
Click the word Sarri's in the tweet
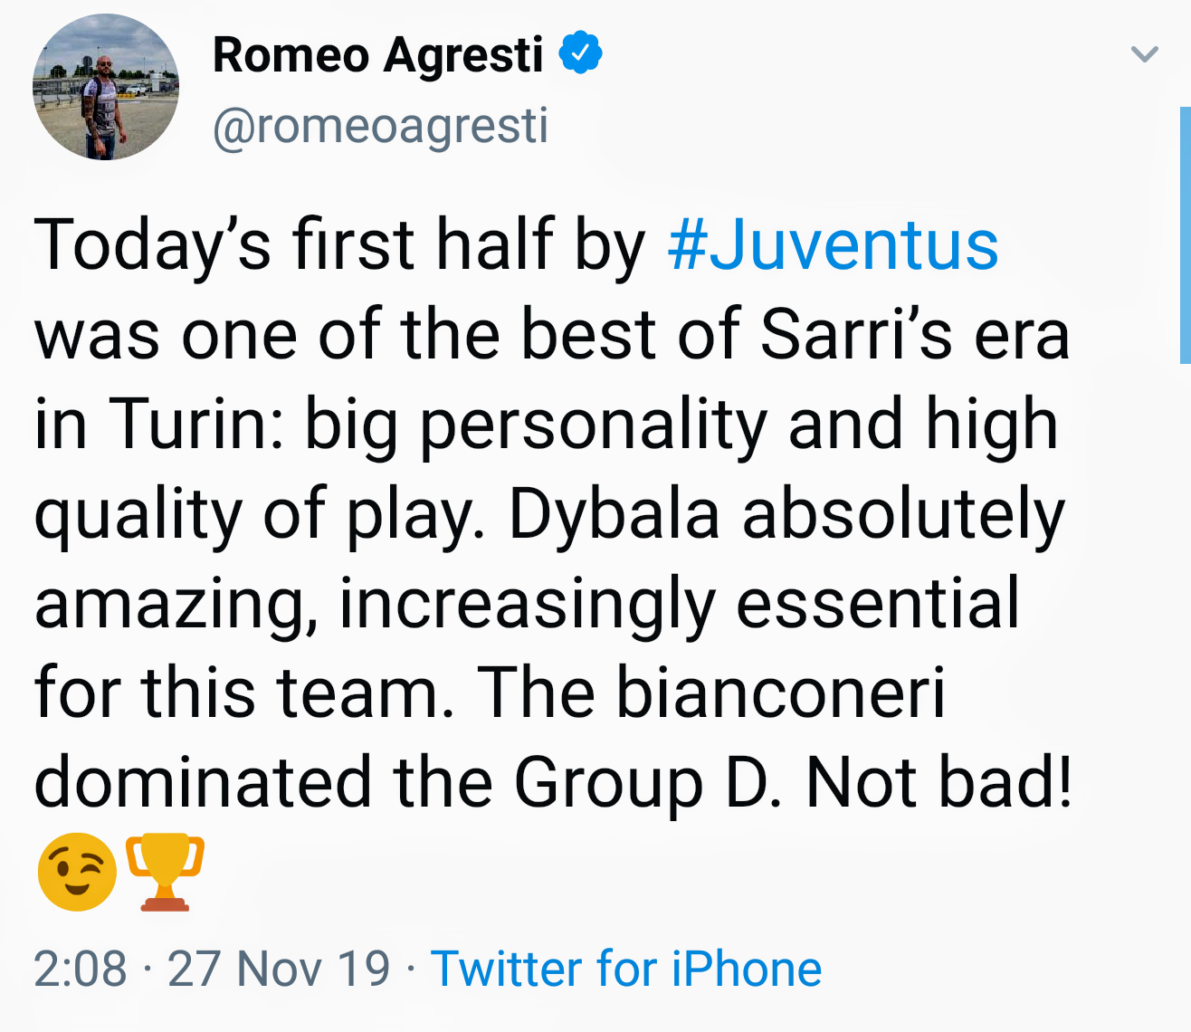856,335
